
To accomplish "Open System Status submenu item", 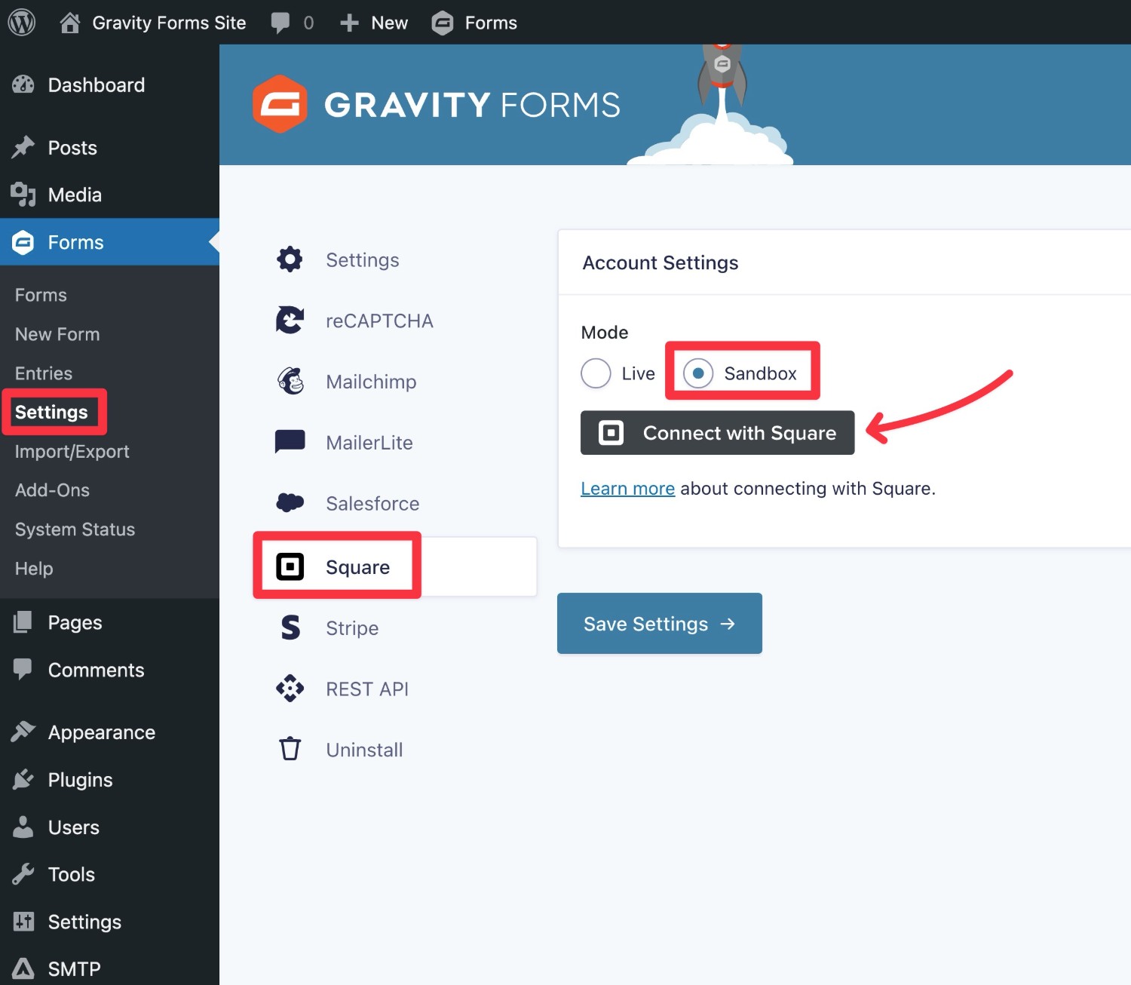I will (x=75, y=529).
